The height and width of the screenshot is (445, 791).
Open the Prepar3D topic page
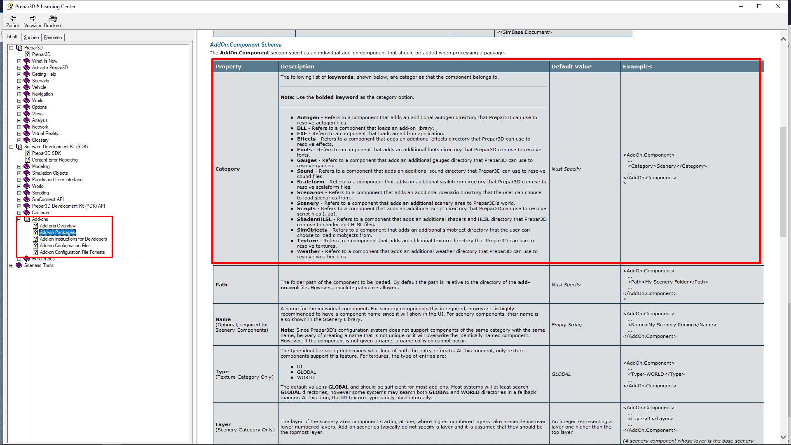(41, 54)
